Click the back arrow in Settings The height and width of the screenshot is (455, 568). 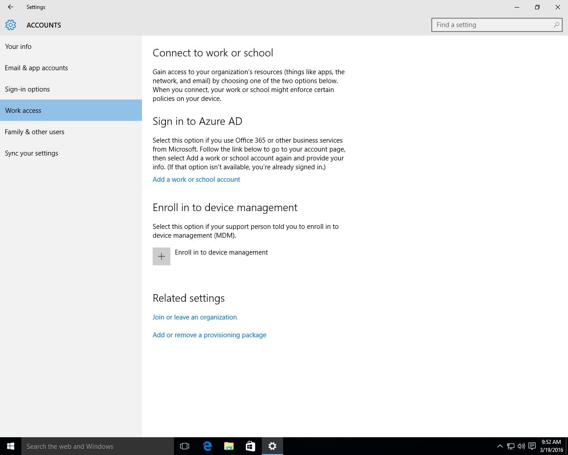[x=11, y=7]
